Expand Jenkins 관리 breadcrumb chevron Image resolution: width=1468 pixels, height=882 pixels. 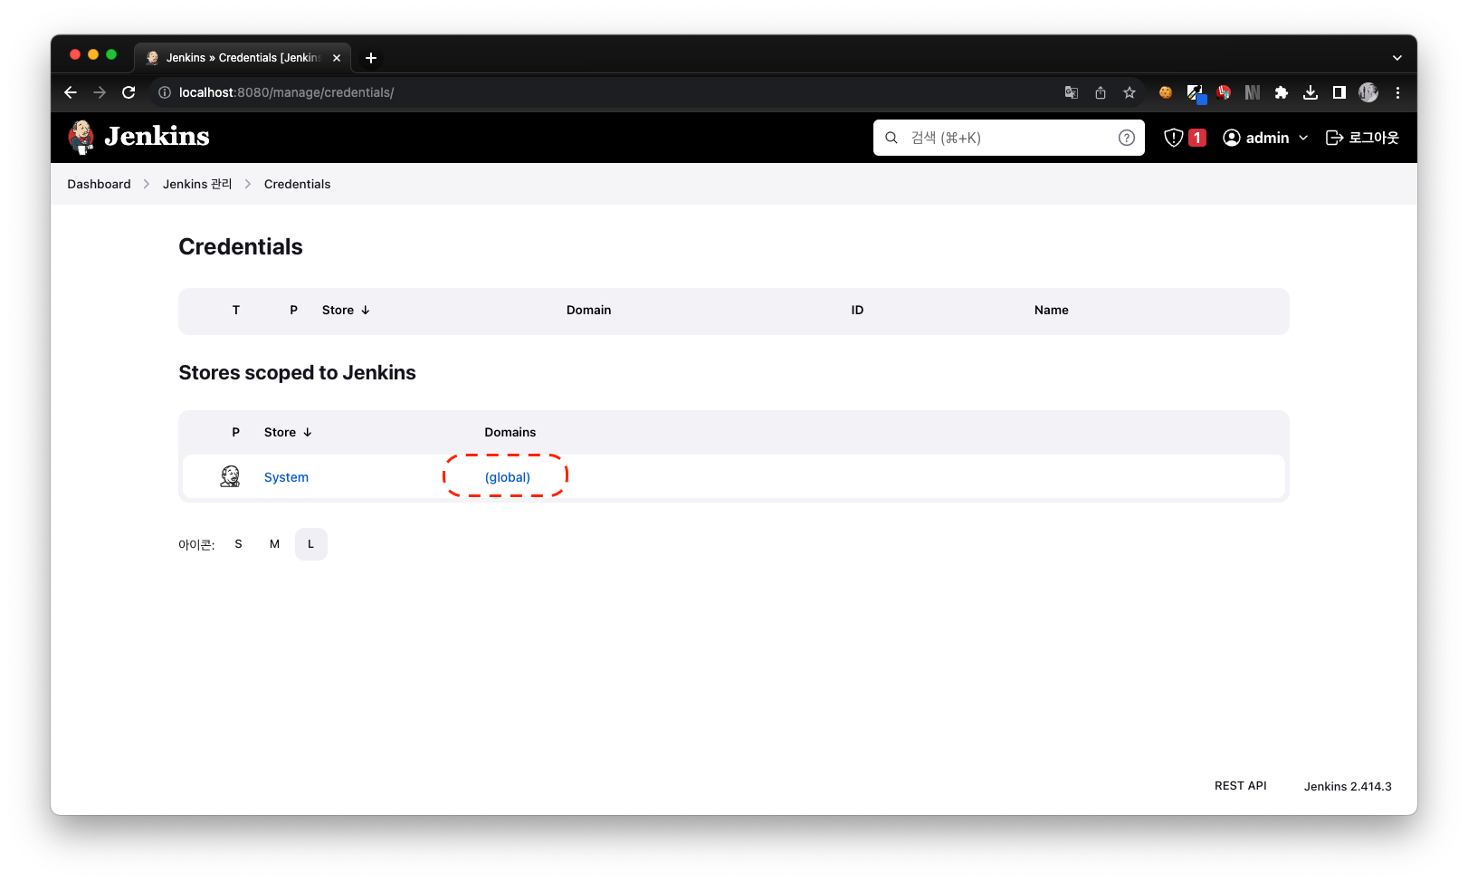[248, 184]
